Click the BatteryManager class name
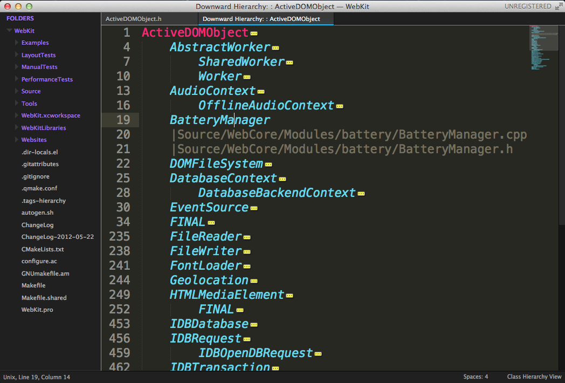The width and height of the screenshot is (565, 383). pyautogui.click(x=220, y=120)
